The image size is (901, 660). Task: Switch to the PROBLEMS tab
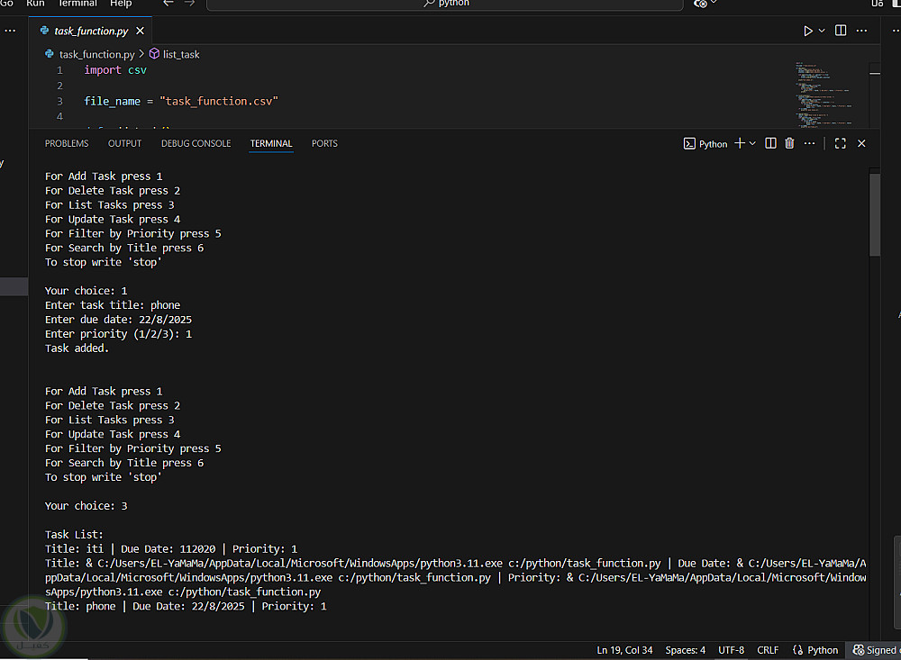(67, 143)
